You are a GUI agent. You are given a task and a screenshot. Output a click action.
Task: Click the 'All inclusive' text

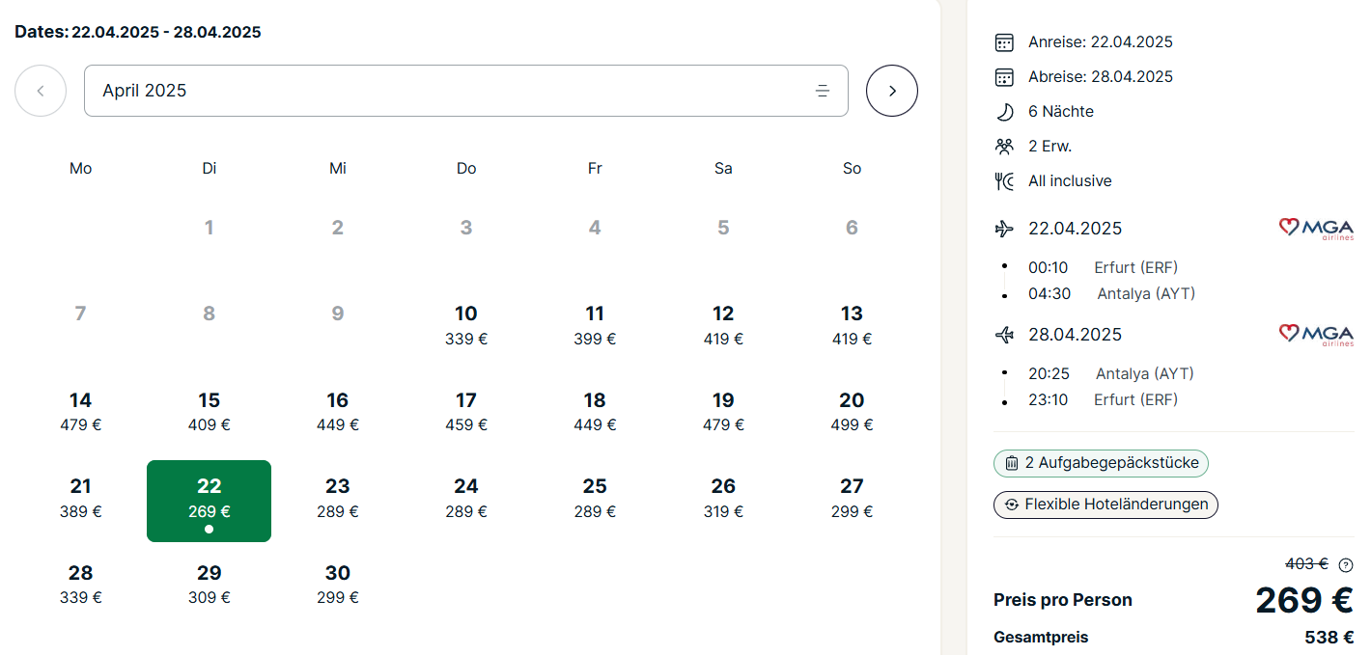1070,181
